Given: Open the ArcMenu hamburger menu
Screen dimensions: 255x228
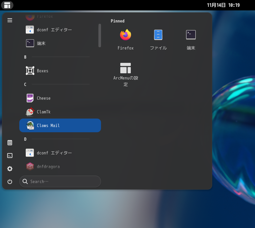Looking at the screenshot, I should tap(10, 20).
